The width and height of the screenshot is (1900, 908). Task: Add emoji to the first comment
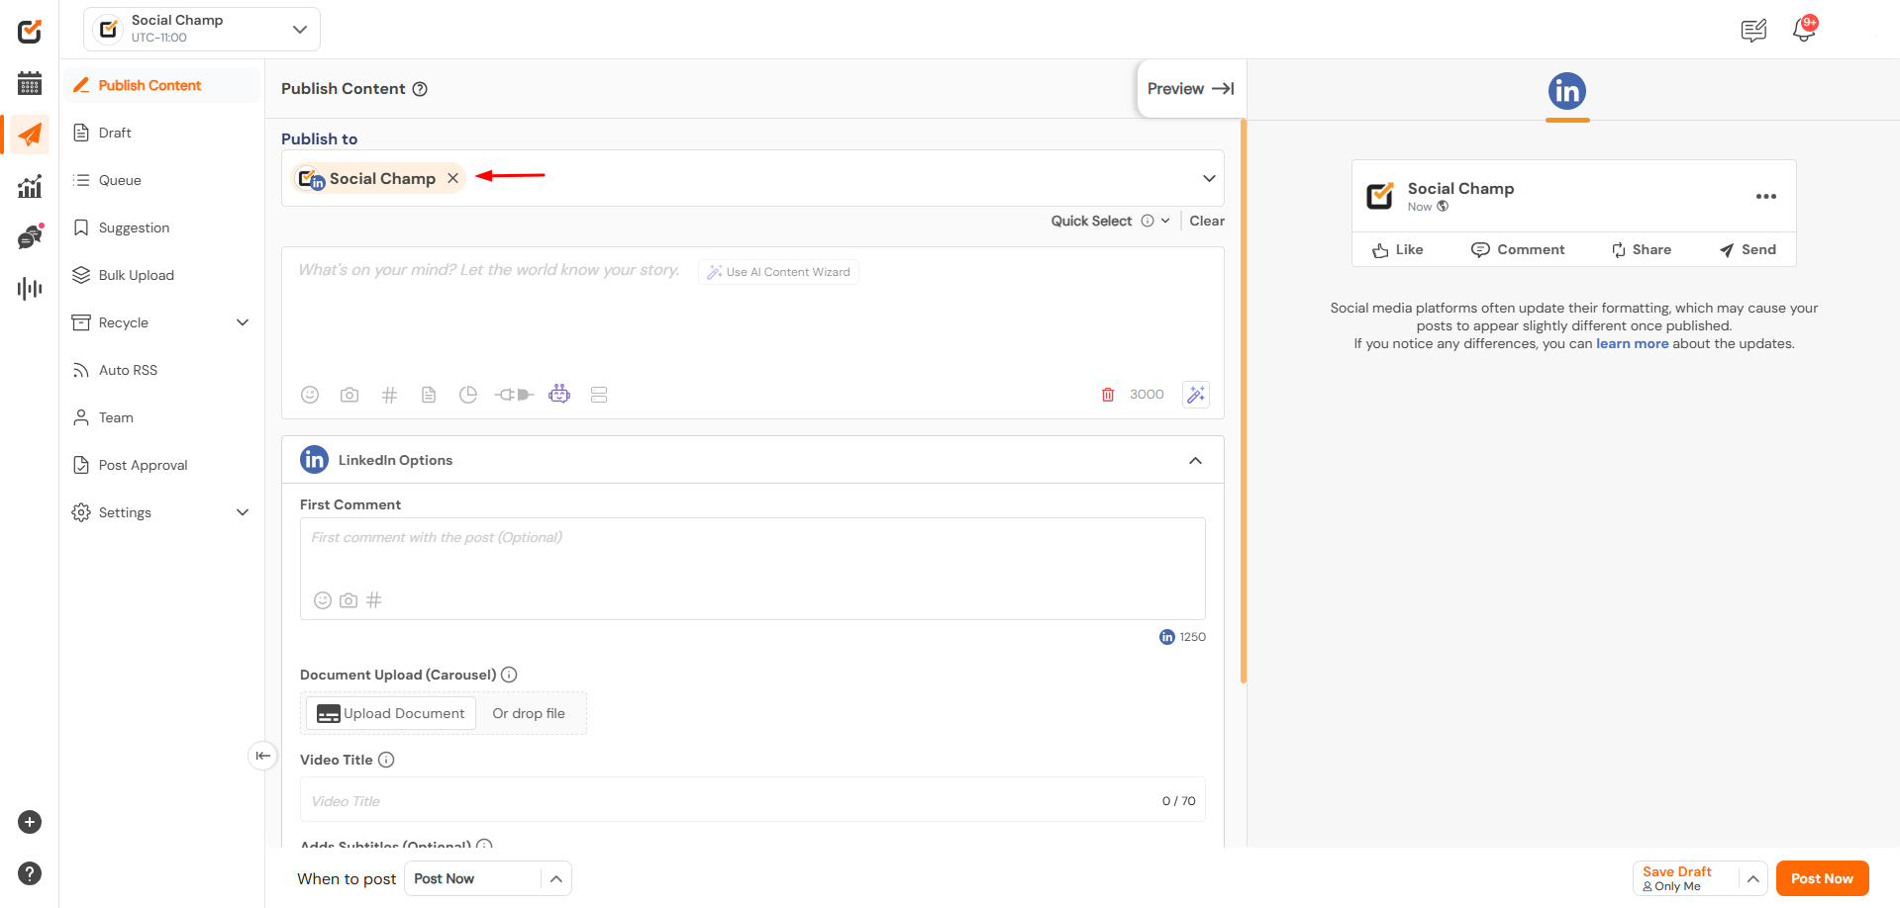[x=323, y=600]
